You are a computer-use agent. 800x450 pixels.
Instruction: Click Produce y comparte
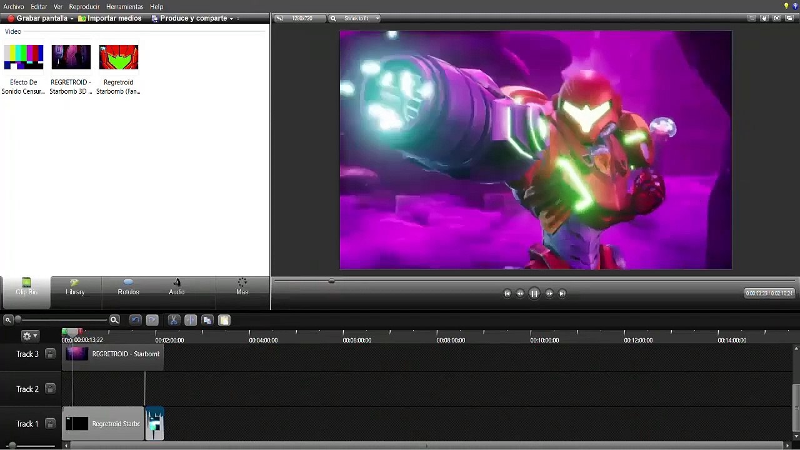click(x=189, y=19)
